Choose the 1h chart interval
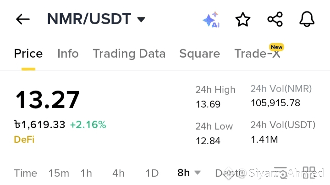The image size is (330, 185). point(86,173)
